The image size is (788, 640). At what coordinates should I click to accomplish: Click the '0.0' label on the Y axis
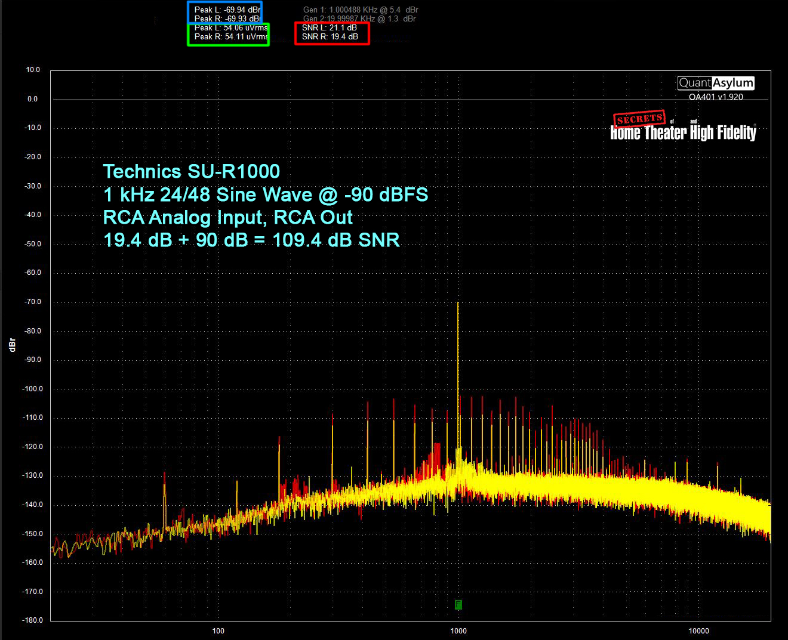pos(32,99)
